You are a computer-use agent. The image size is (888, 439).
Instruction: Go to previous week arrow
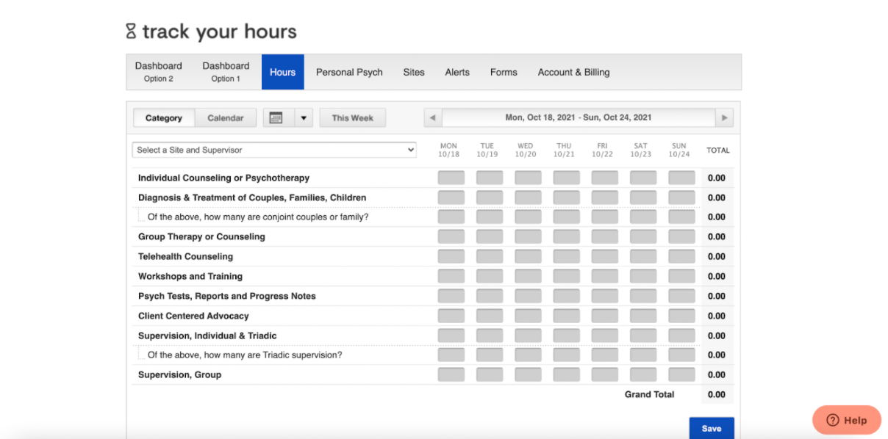click(x=433, y=117)
